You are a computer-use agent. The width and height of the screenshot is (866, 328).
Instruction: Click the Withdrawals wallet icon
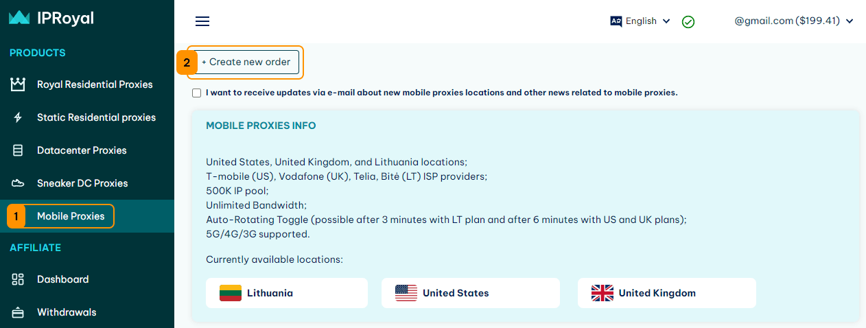(x=19, y=312)
